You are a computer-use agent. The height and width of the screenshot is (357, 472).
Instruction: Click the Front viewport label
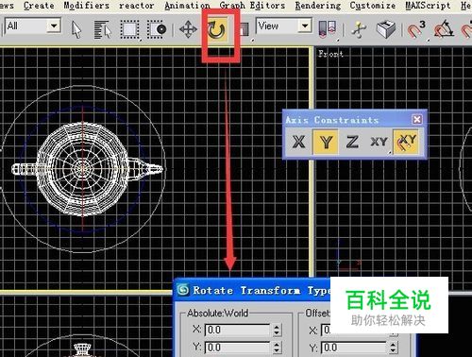click(x=330, y=54)
